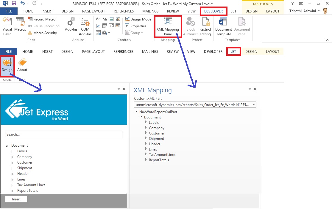Select the red-outlined JET ribbon tab
Image resolution: width=332 pixels, height=209 pixels.
[233, 51]
